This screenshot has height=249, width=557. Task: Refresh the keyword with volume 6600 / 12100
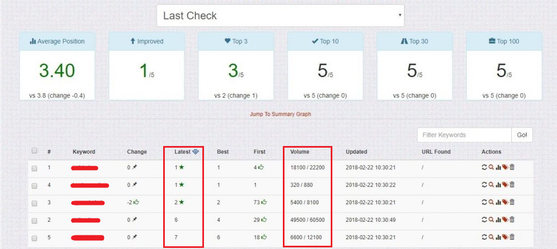pos(484,237)
